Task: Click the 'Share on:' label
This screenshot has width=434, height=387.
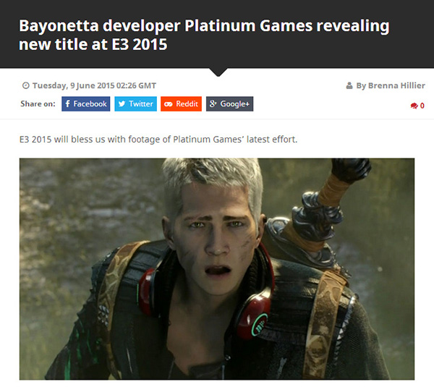Action: 38,104
